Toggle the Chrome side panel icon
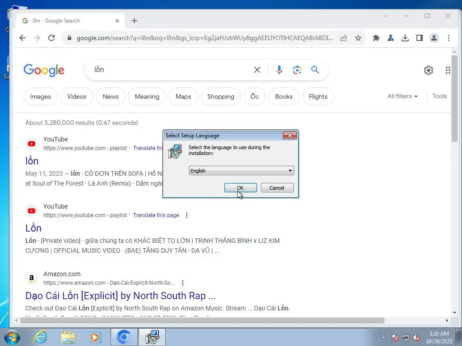This screenshot has height=346, width=462. (420, 38)
